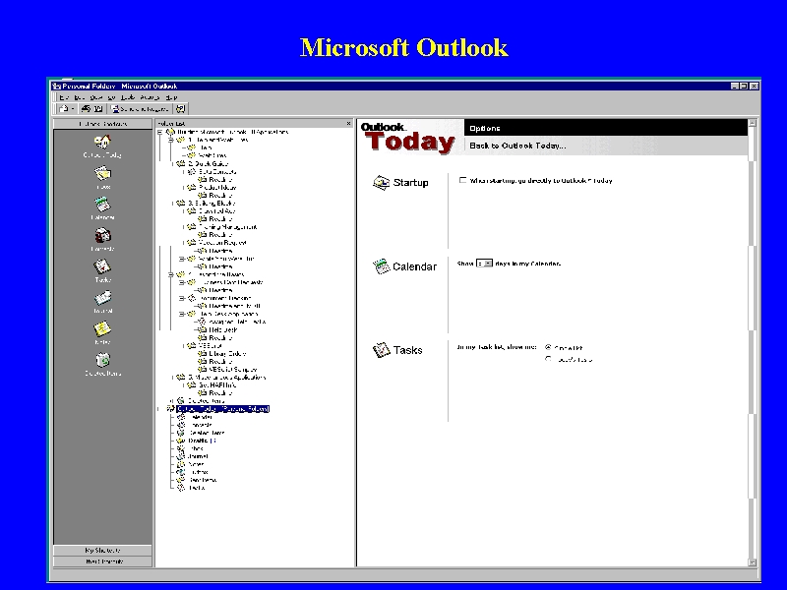Collapse Help Desk Application via minus box

pos(182,314)
